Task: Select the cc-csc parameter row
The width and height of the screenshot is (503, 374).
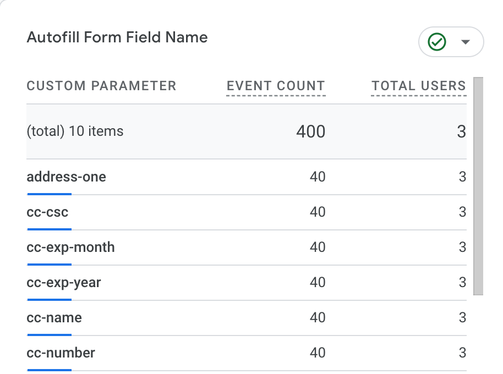Action: click(x=47, y=212)
